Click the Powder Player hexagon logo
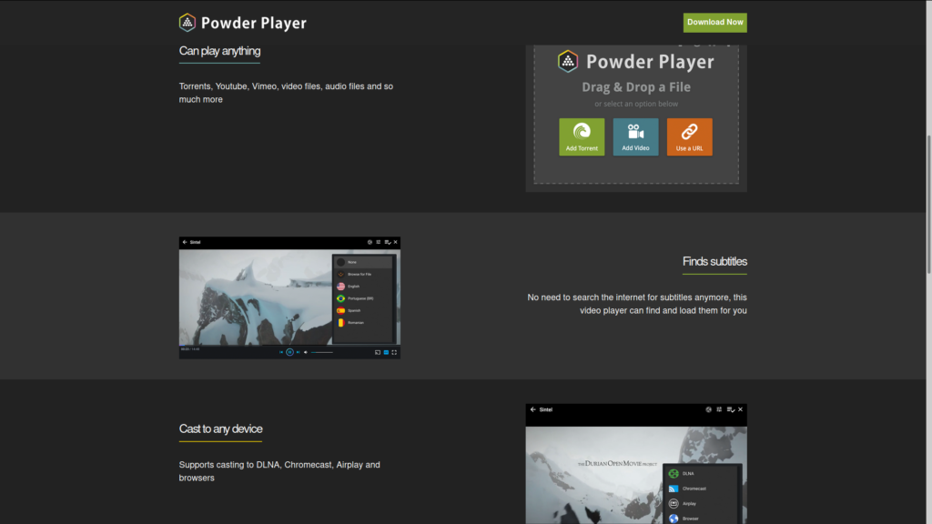Image resolution: width=932 pixels, height=524 pixels. click(x=187, y=22)
